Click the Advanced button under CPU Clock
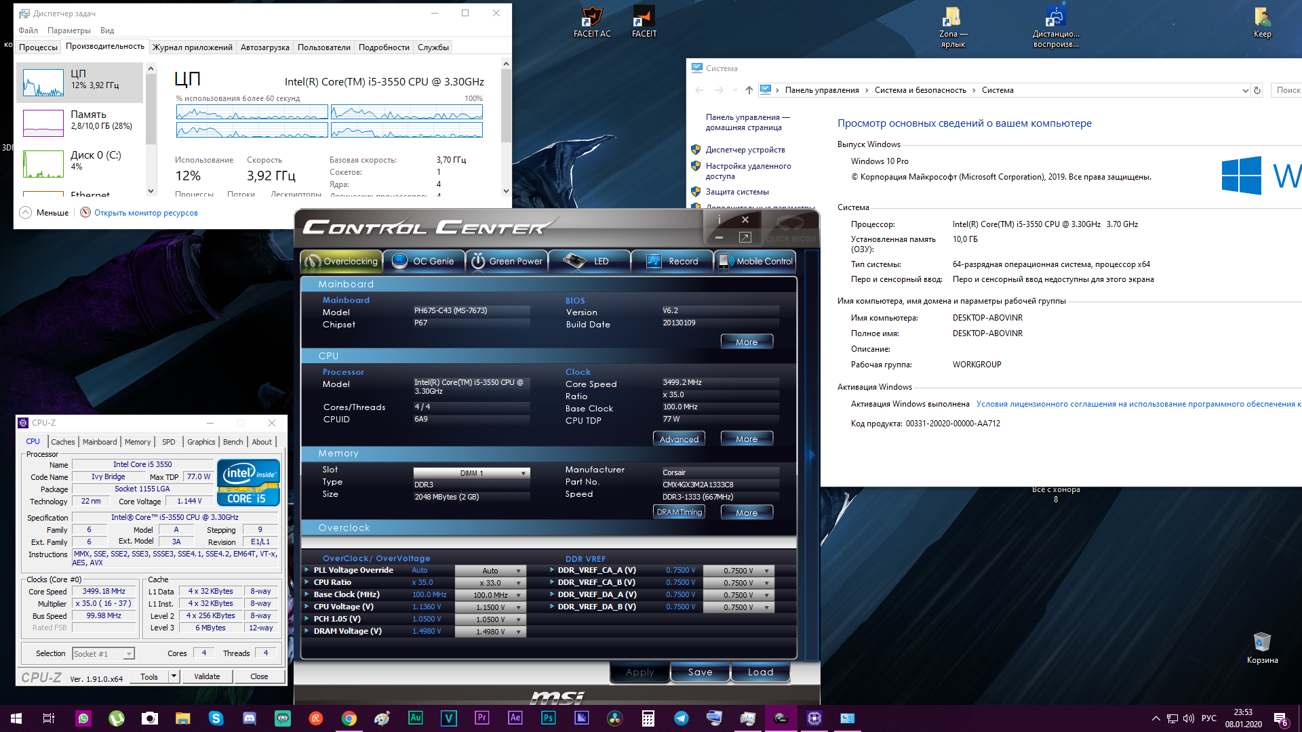This screenshot has width=1302, height=732. 679,439
